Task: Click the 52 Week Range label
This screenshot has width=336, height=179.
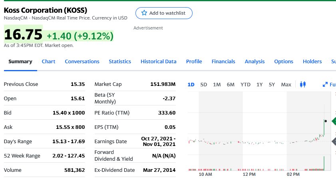Action: (22, 156)
